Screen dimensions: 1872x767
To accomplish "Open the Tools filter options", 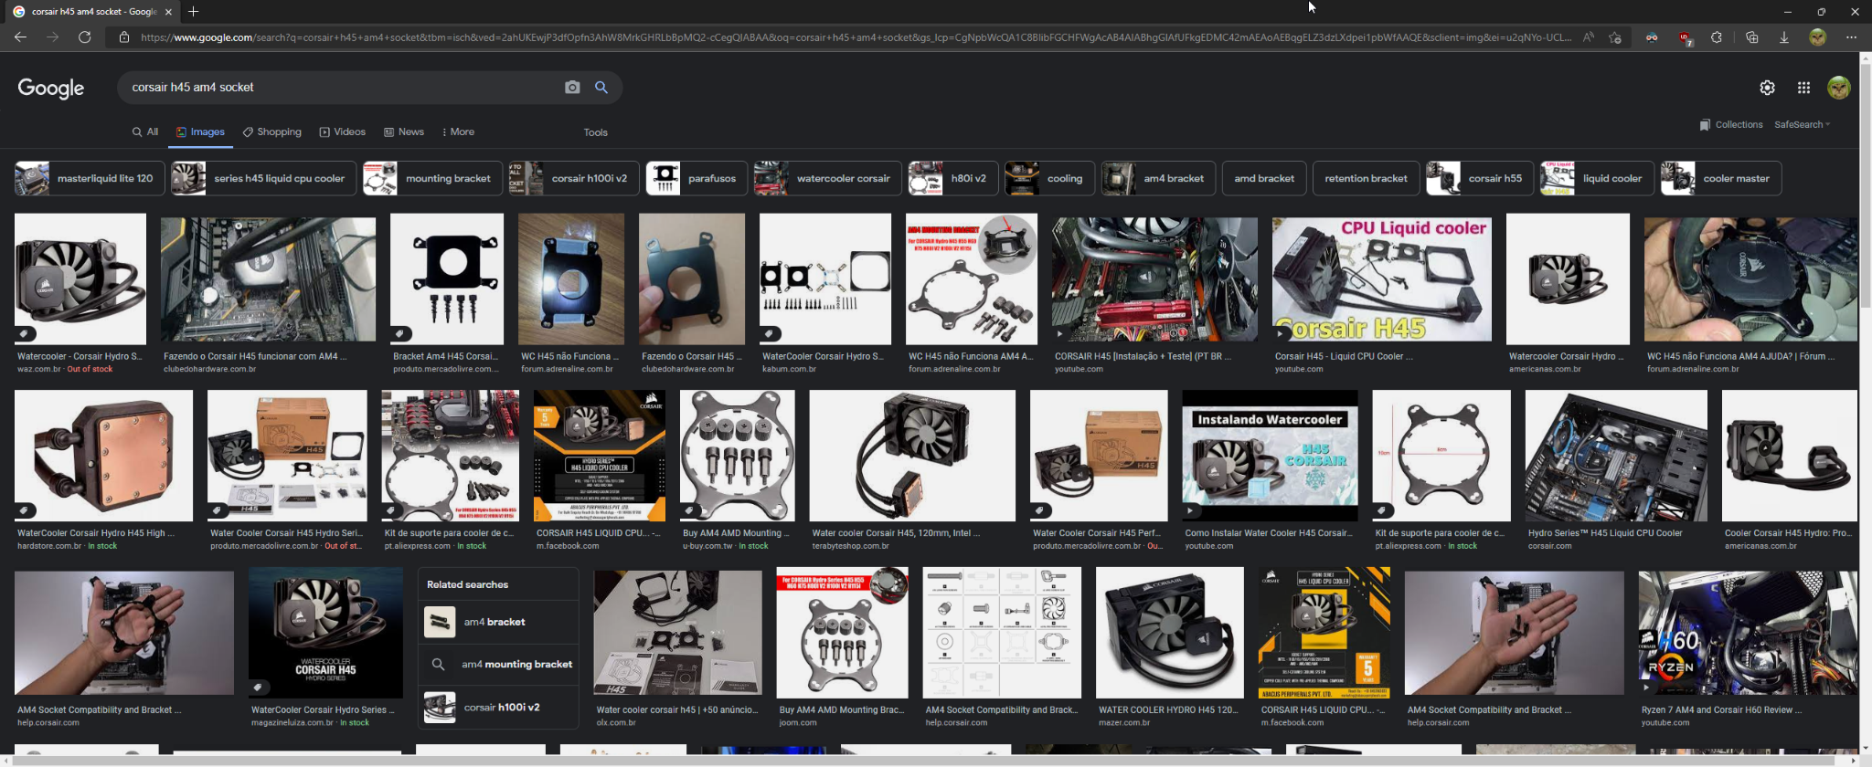I will (596, 132).
